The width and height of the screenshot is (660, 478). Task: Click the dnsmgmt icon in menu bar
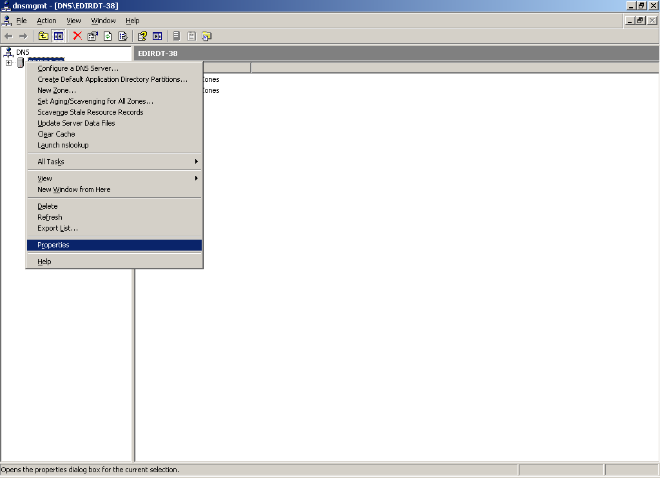click(6, 21)
